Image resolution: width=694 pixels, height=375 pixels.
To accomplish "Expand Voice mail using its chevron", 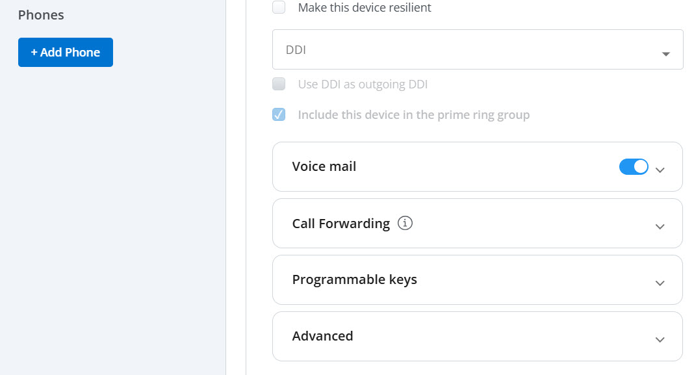I will [660, 170].
